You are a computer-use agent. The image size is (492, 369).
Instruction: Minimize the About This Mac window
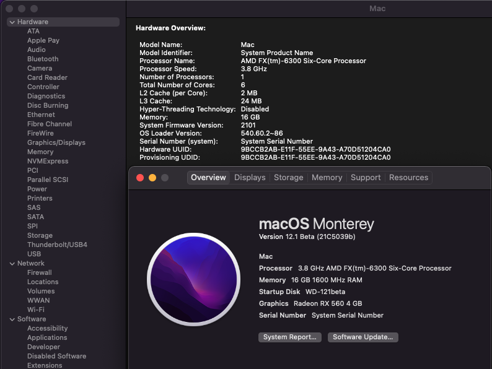point(152,178)
